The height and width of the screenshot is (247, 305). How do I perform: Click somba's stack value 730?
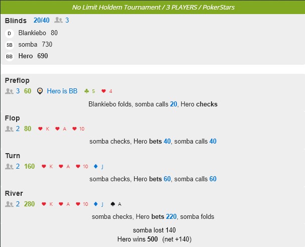47,45
